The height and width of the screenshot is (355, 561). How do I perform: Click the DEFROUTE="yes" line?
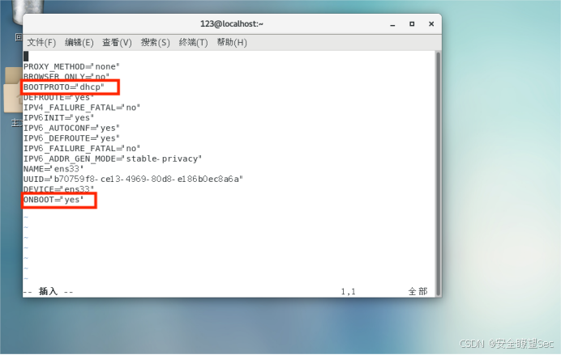click(x=58, y=97)
